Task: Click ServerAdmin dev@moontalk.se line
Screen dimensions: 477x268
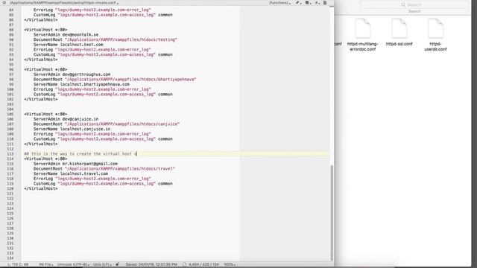Action: coord(66,35)
